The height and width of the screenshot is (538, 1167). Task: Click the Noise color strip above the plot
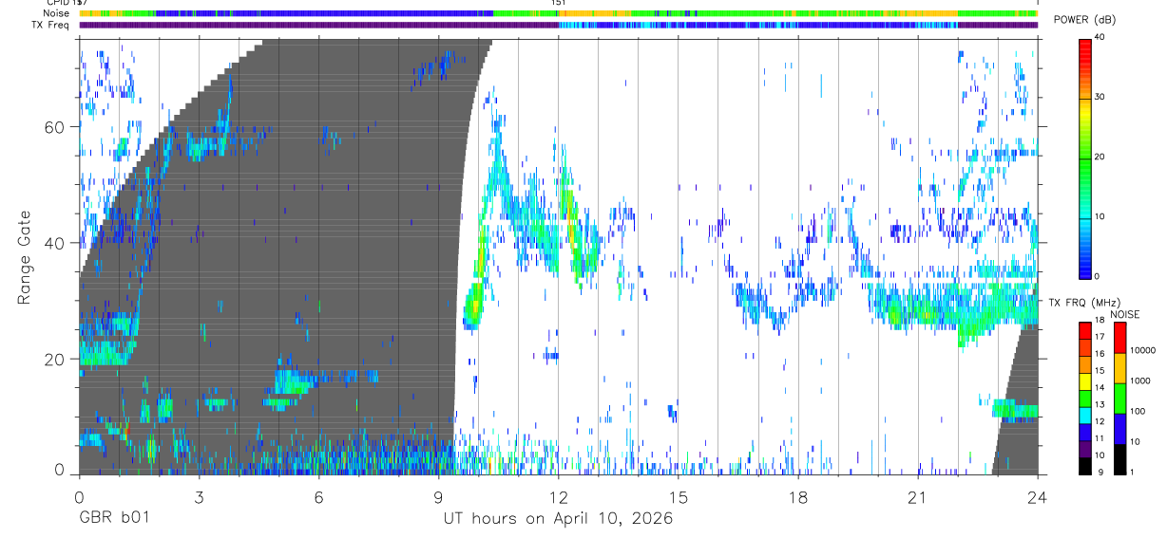(x=558, y=13)
